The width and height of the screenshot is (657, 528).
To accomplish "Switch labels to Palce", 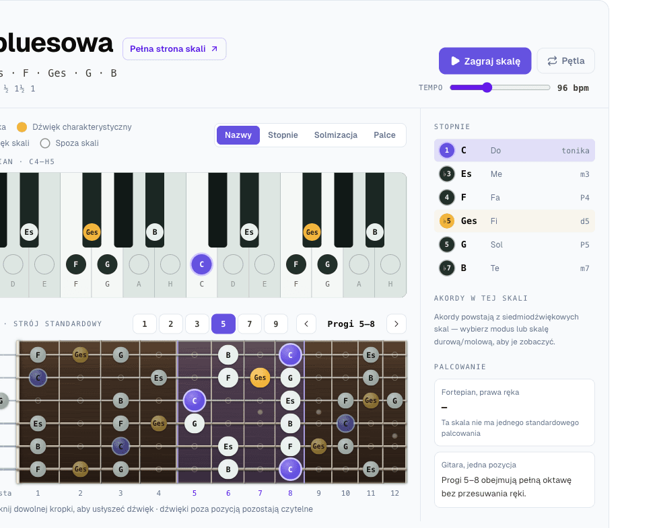I will pos(384,135).
